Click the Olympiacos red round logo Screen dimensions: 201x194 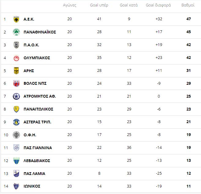(x=16, y=58)
